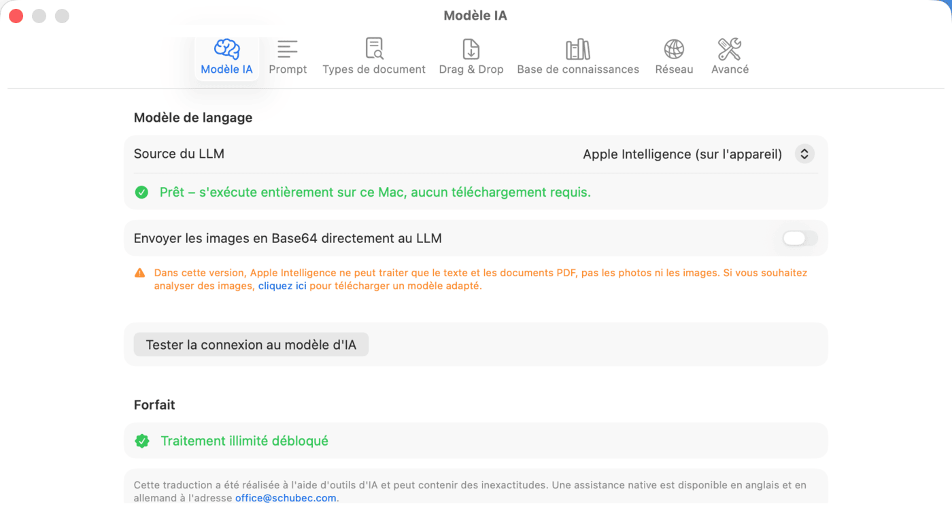The height and width of the screenshot is (515, 952).
Task: Switch to Base de connaissances tab label
Action: click(x=578, y=69)
